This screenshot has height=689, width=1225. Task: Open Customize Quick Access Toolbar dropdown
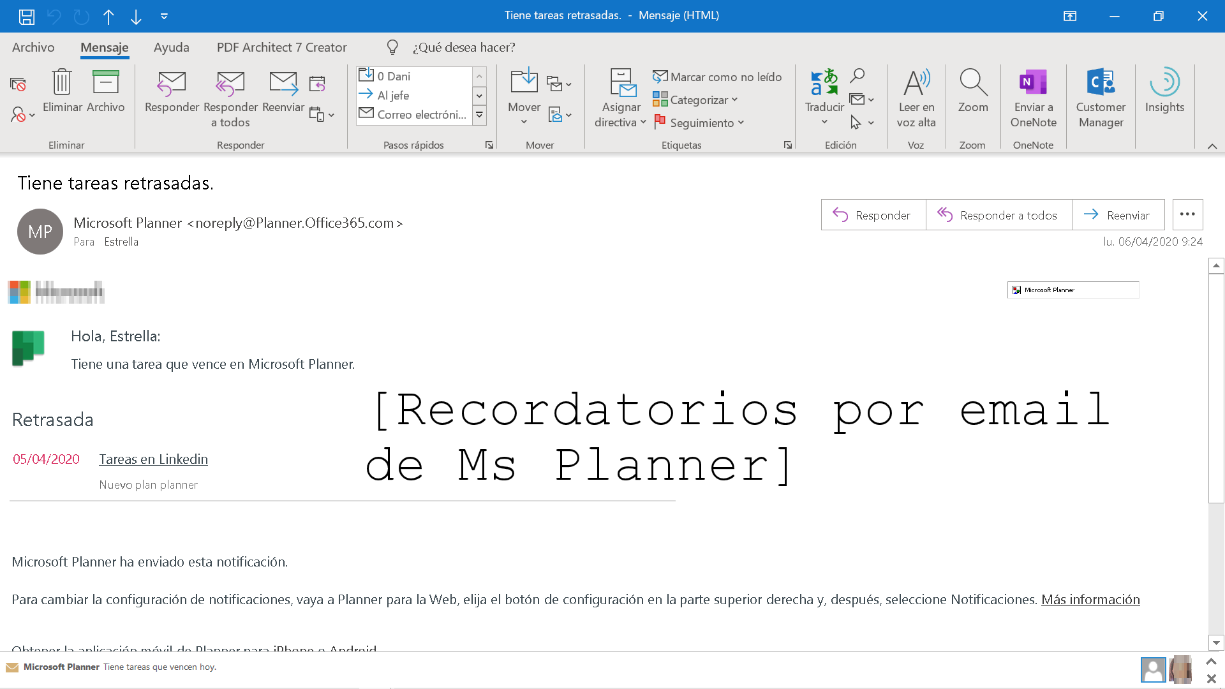[164, 17]
